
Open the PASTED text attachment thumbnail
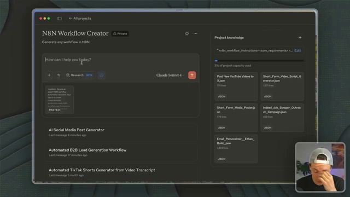pos(60,100)
